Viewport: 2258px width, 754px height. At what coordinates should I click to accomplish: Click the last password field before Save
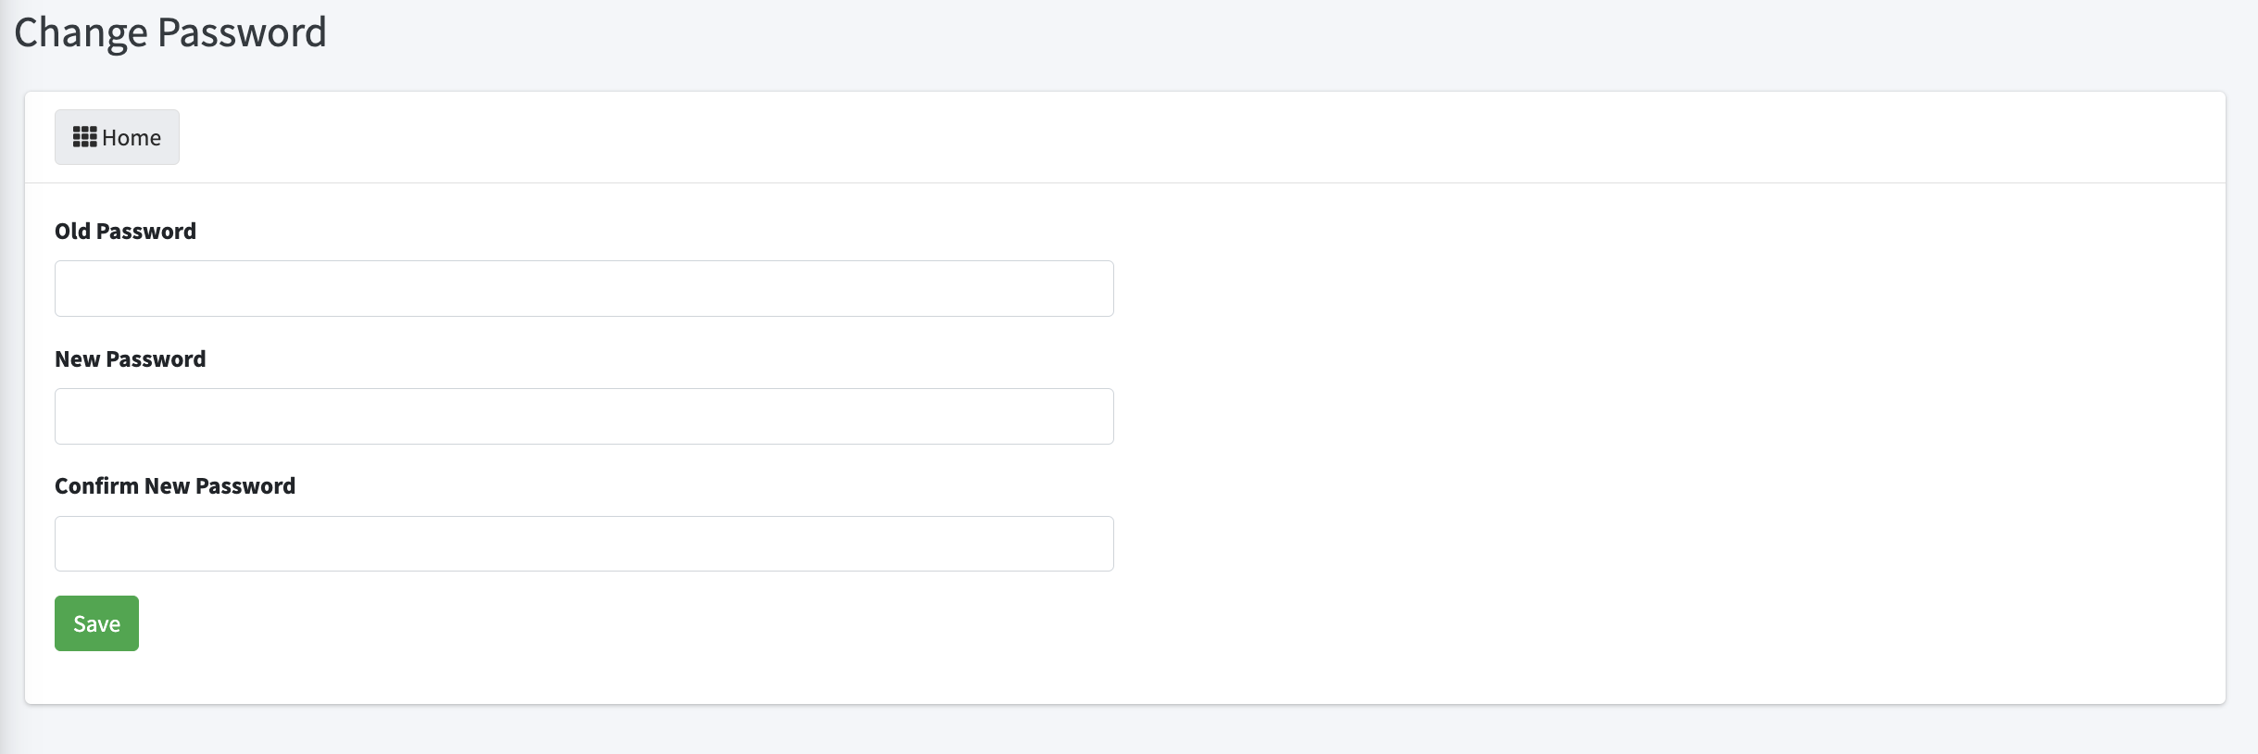click(x=584, y=544)
